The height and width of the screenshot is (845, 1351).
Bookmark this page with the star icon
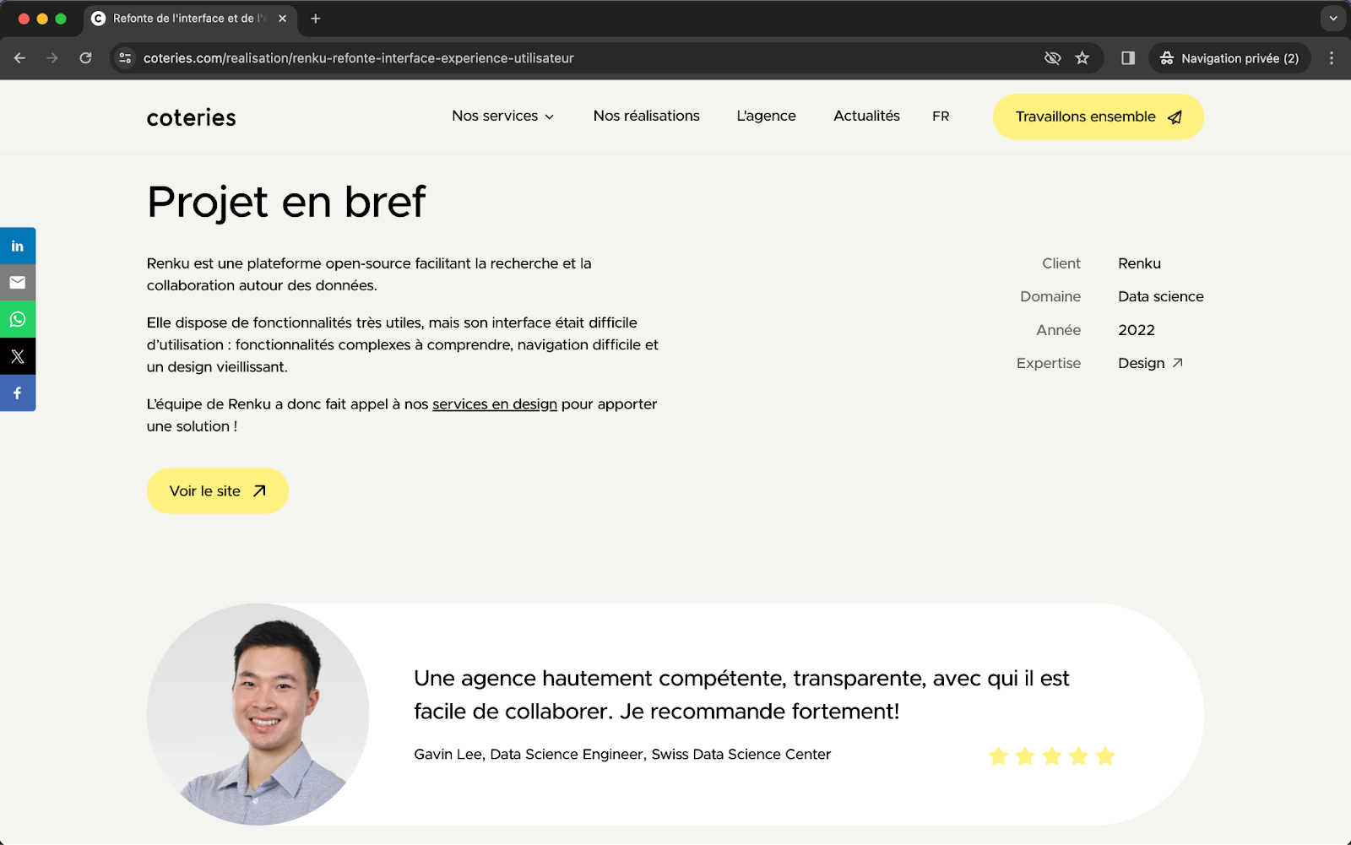[1082, 58]
